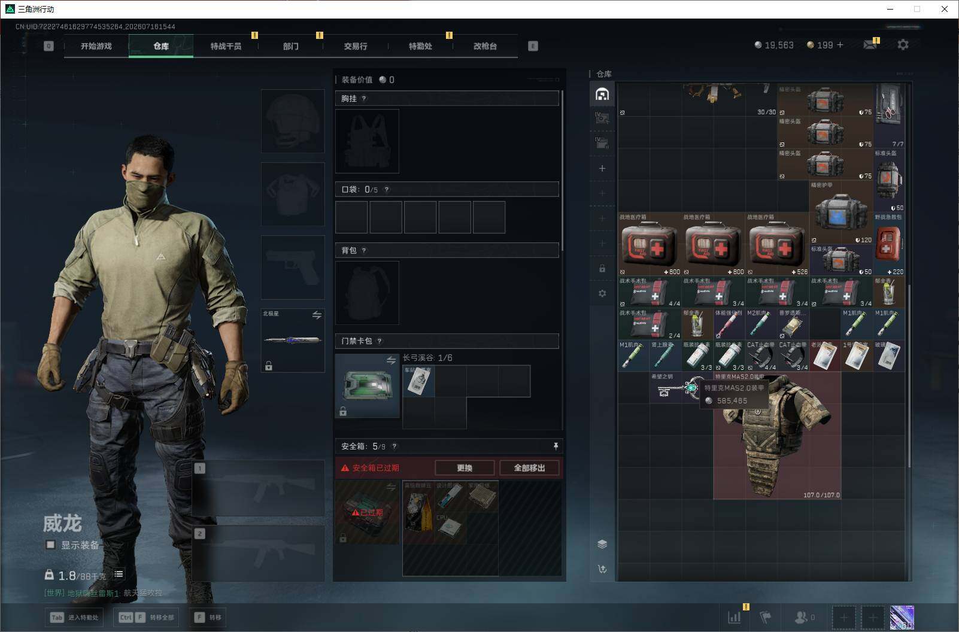
Task: Click the key card in 长弓溪谷 slot
Action: (x=418, y=381)
